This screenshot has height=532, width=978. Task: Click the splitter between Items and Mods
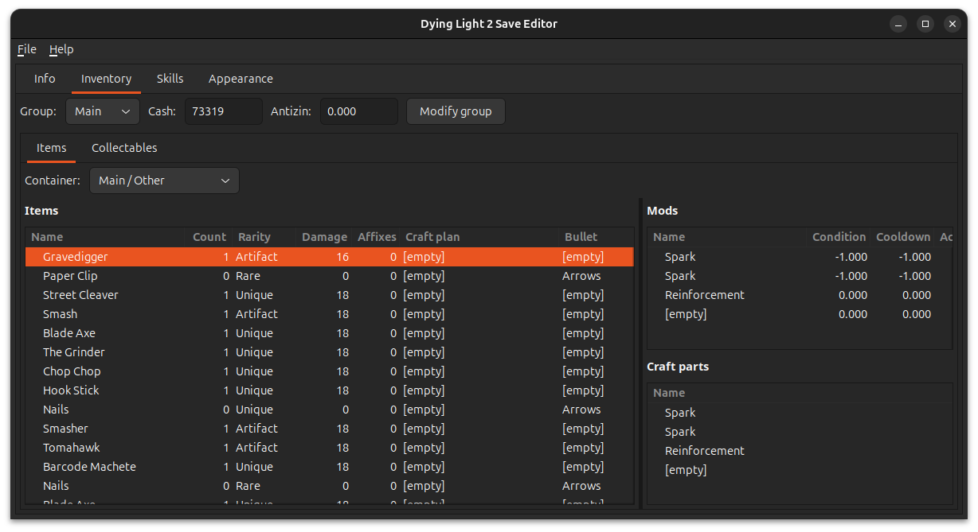pos(640,353)
